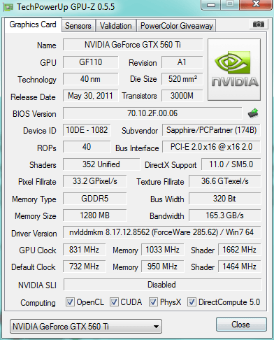Select the Graphics Card tab
The height and width of the screenshot is (340, 274).
click(x=33, y=24)
